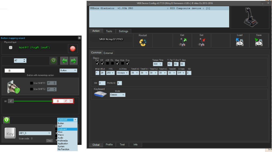272x152 pixels.
Task: Toggle the Cal checkbox
Action: (x=97, y=63)
